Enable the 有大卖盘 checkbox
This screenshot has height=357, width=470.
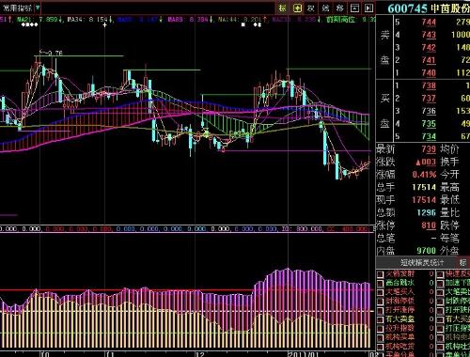[381, 319]
